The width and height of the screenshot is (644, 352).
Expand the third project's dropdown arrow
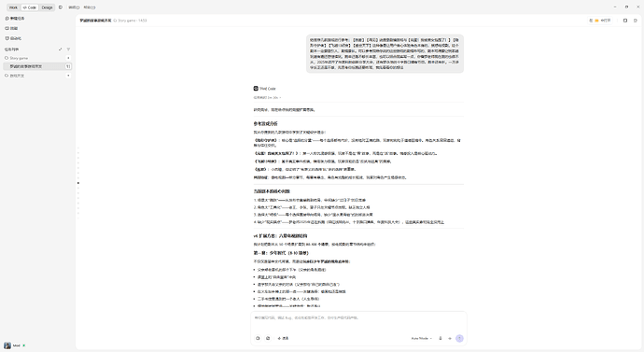pos(68,76)
